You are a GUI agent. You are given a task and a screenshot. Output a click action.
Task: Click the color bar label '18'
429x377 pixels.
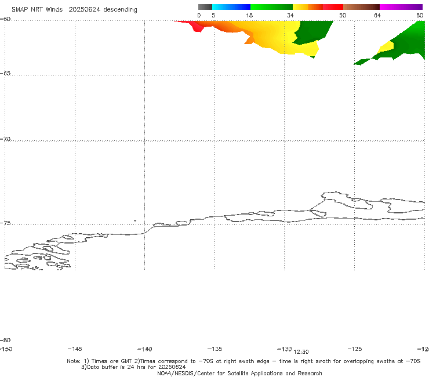click(249, 16)
